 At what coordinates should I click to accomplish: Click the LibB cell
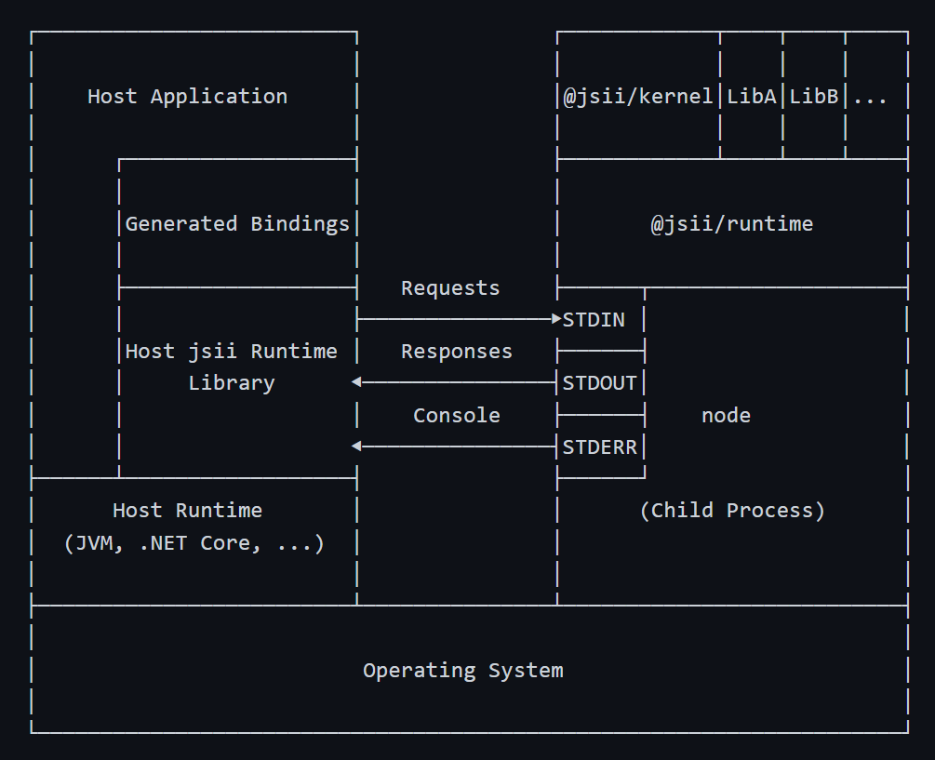point(814,96)
